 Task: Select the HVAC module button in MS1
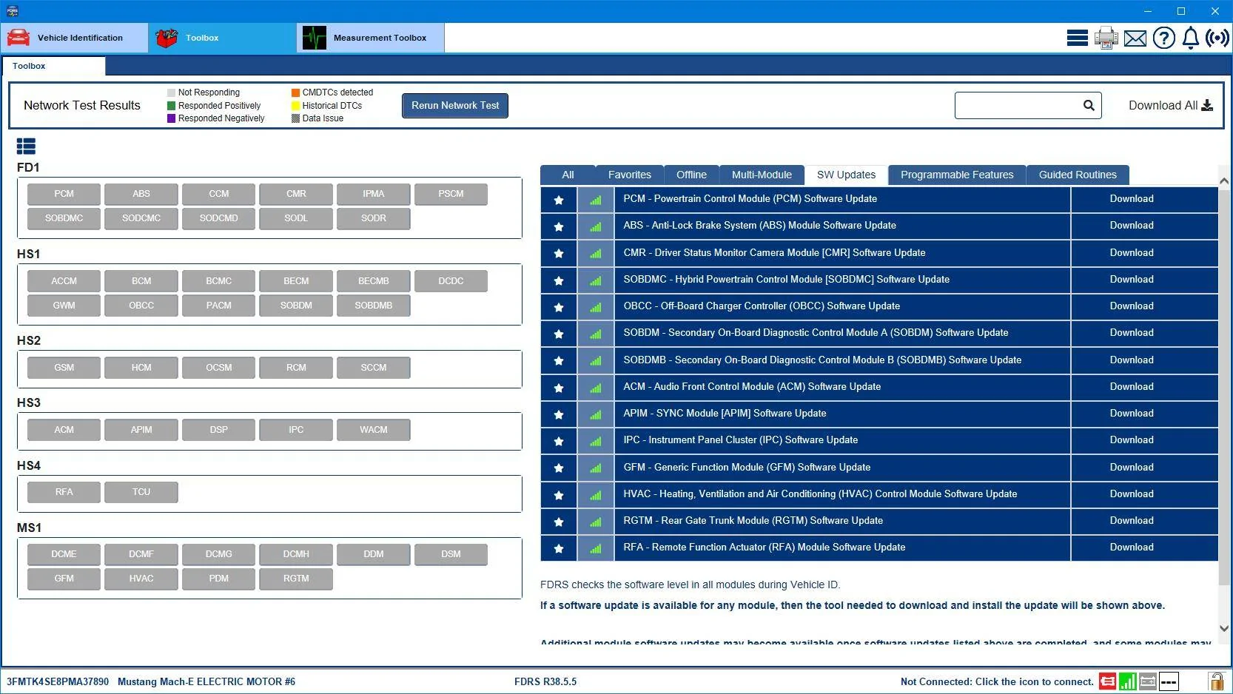(141, 579)
